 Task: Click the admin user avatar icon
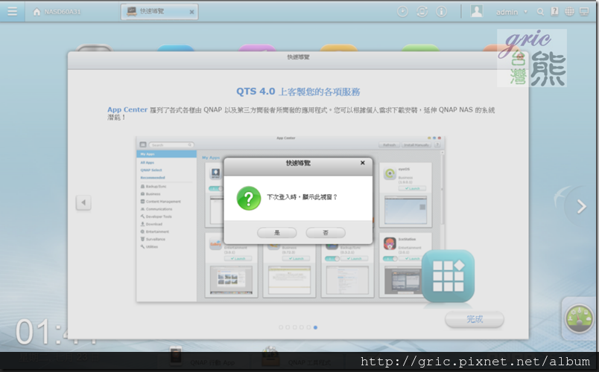476,11
